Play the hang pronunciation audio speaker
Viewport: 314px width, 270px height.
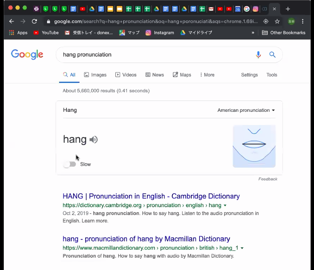click(x=93, y=140)
